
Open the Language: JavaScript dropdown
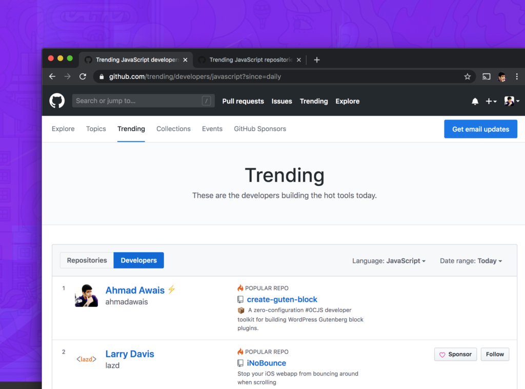click(389, 260)
